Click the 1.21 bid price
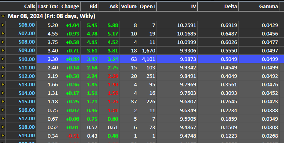The height and width of the screenshot is (143, 284). coord(92,102)
